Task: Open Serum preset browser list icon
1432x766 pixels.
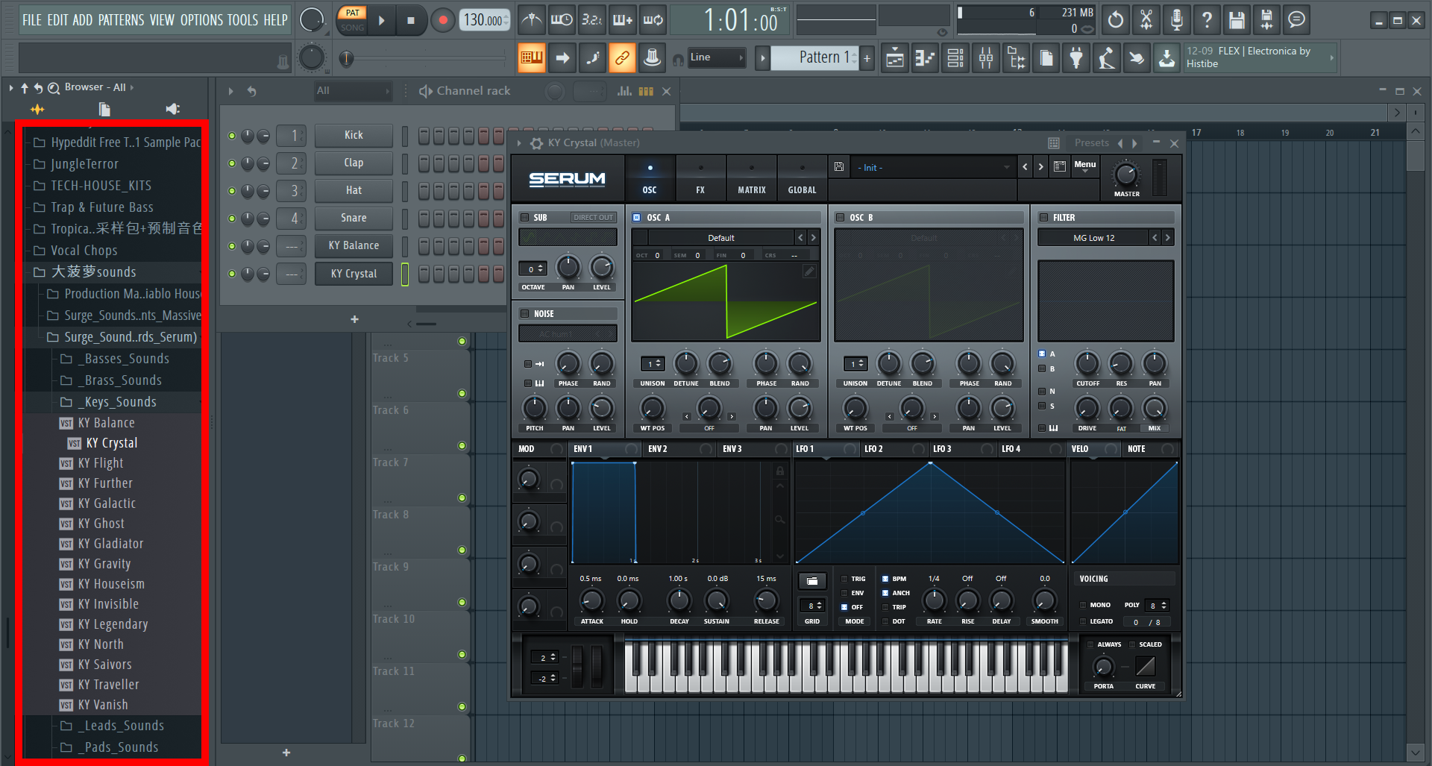Action: (1060, 167)
